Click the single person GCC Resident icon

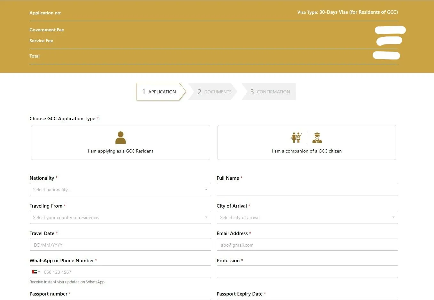(x=121, y=138)
